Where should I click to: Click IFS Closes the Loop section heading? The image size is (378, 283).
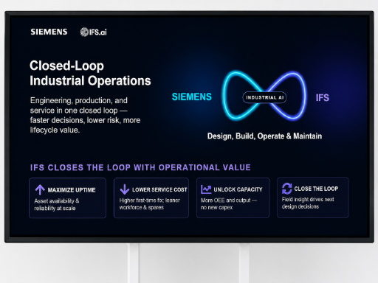140,167
